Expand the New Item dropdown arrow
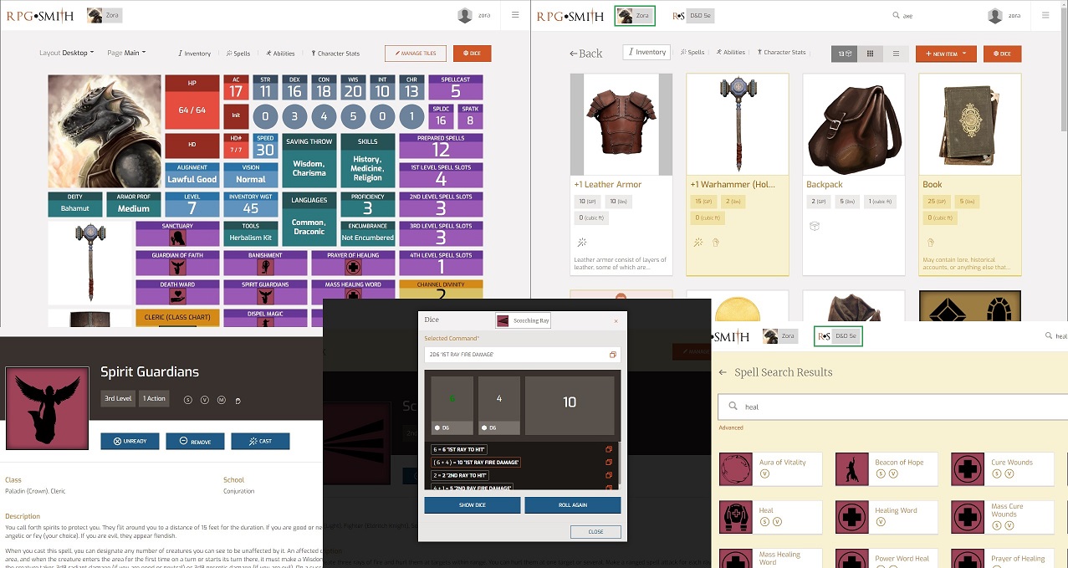Image resolution: width=1068 pixels, height=568 pixels. click(x=964, y=54)
